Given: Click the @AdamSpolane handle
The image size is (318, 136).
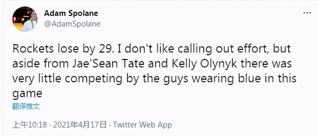Looking at the screenshot, I should tap(72, 24).
